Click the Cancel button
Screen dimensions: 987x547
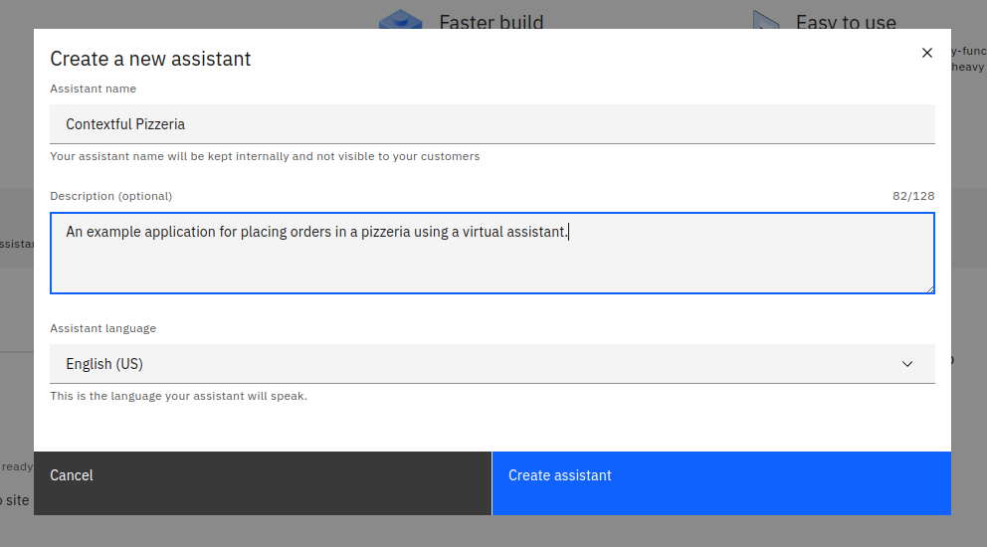pyautogui.click(x=263, y=482)
